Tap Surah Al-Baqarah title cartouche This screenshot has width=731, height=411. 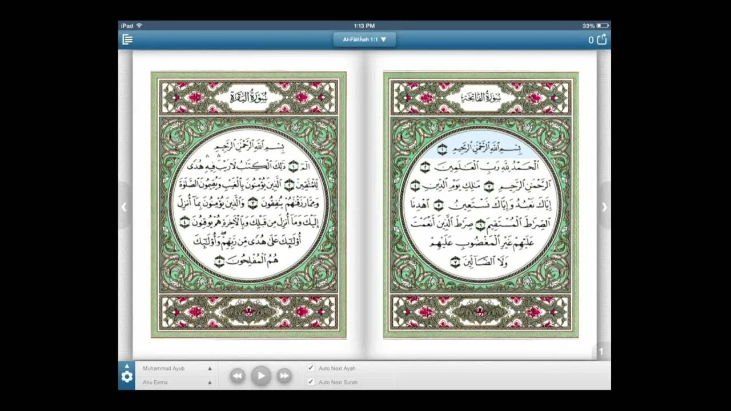point(248,96)
